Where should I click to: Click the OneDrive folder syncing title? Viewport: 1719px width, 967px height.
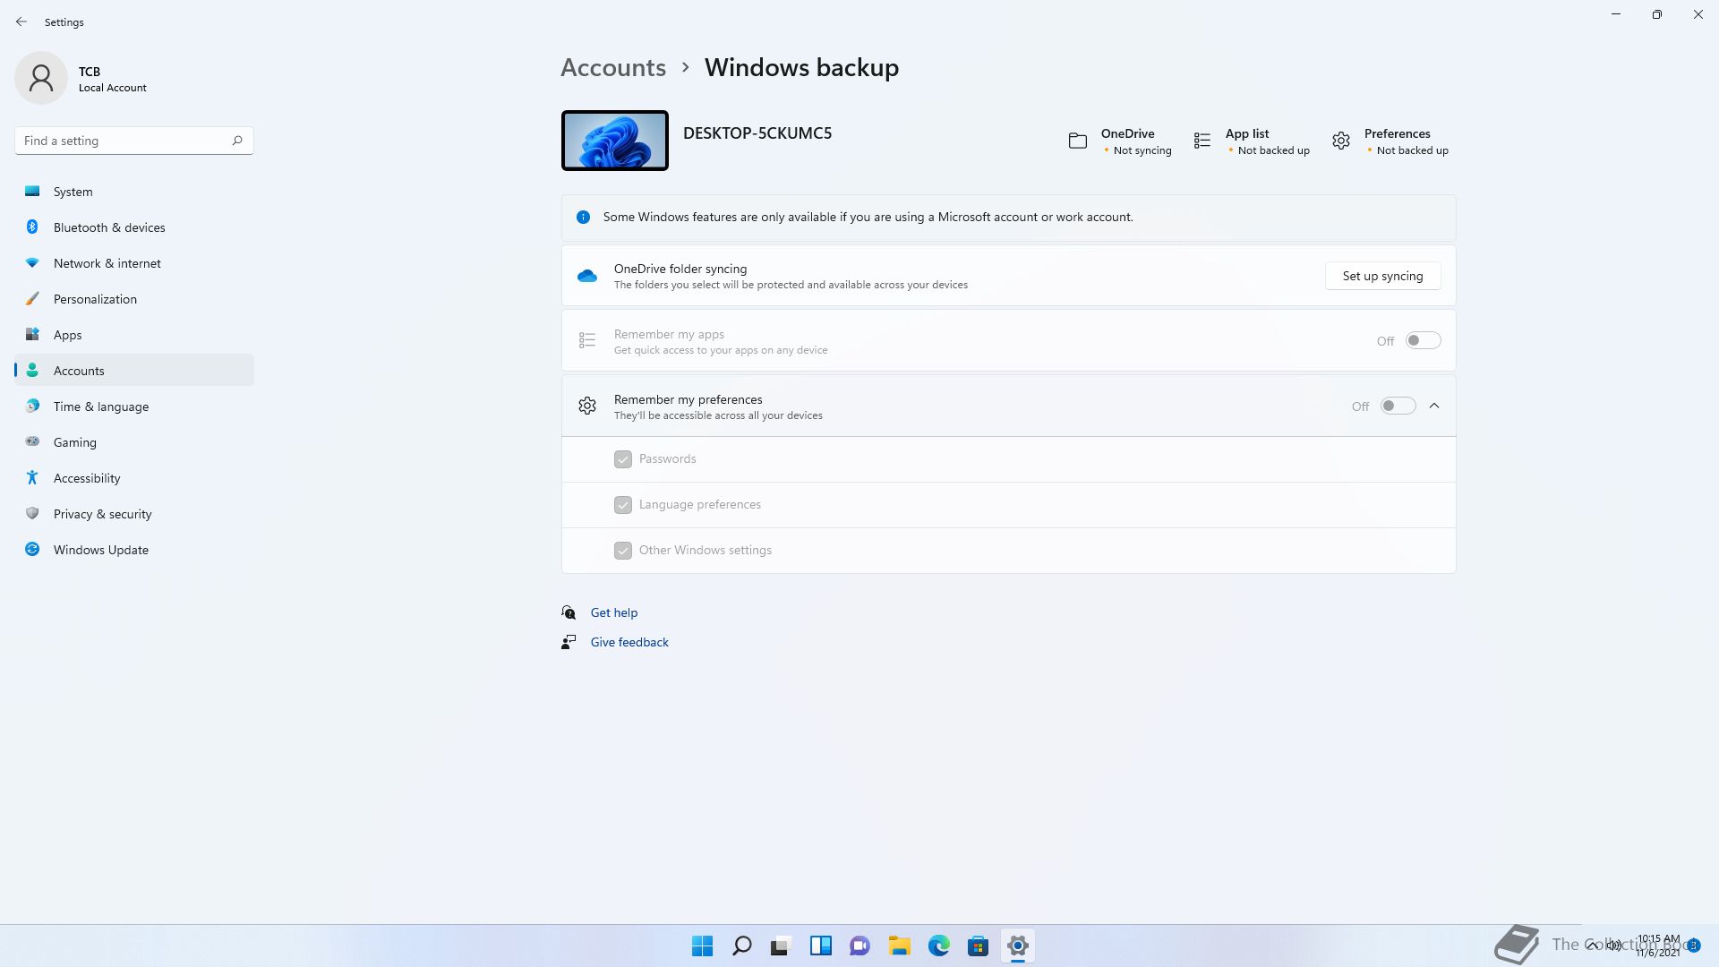(680, 269)
